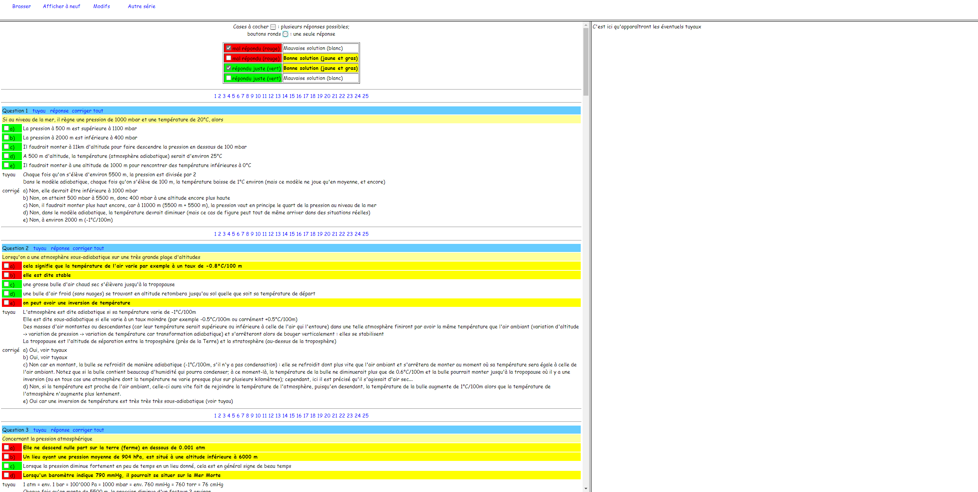Click the round radio button example in legend
This screenshot has height=492, width=978.
point(285,34)
